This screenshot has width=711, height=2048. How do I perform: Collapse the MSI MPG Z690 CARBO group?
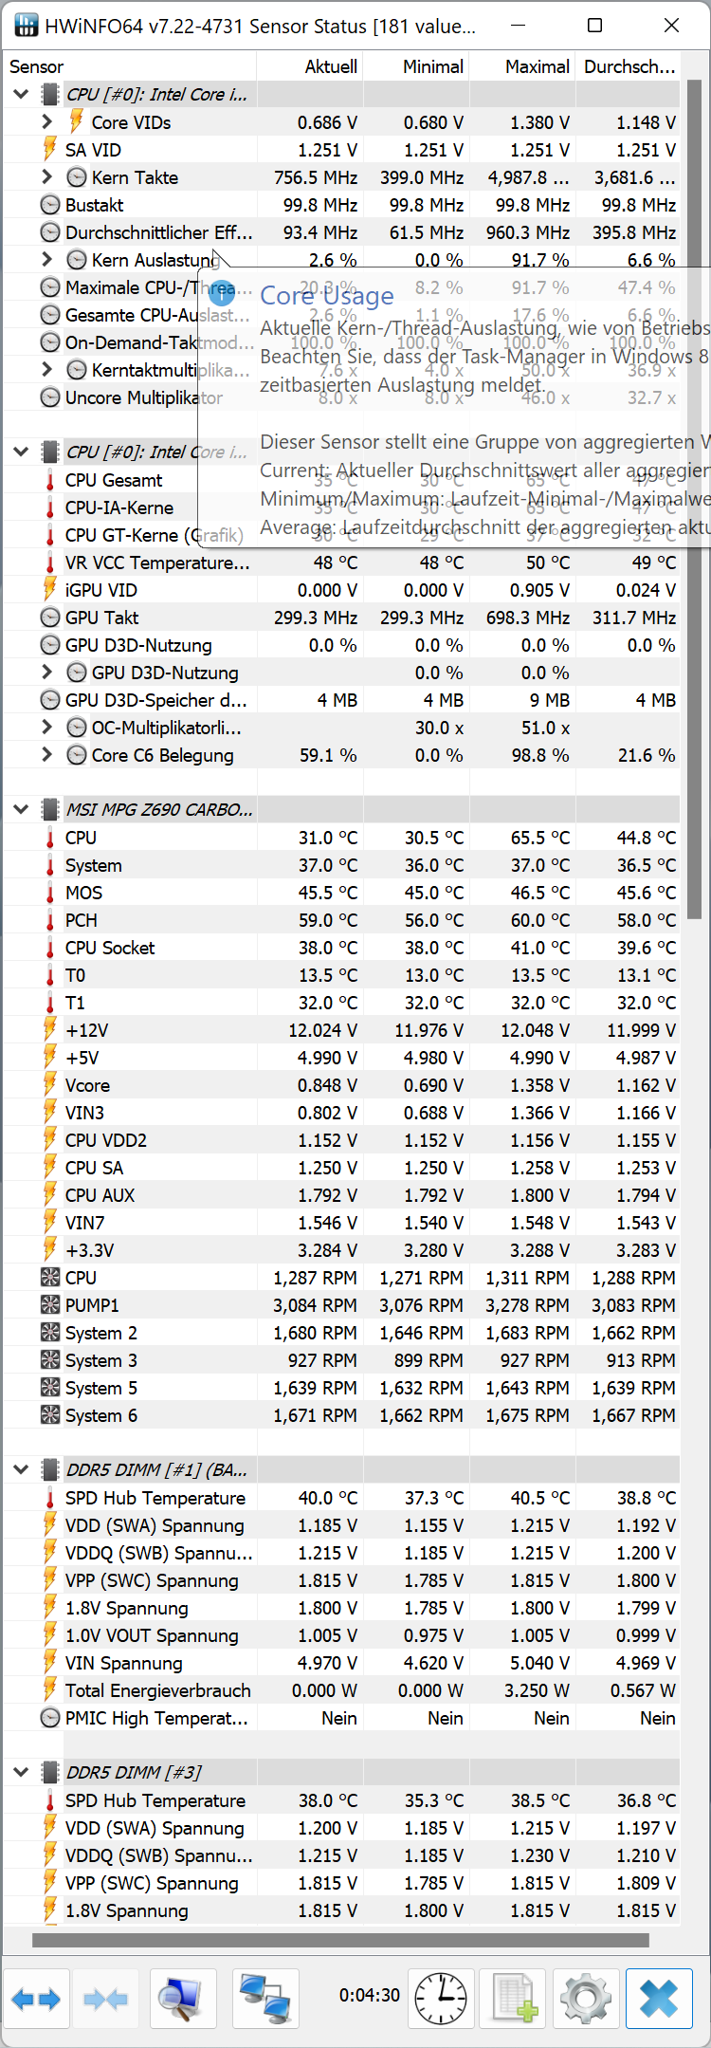coord(21,810)
